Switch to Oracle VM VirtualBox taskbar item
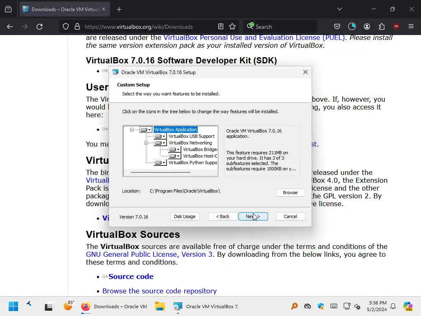Image resolution: width=421 pixels, height=316 pixels. tap(206, 306)
